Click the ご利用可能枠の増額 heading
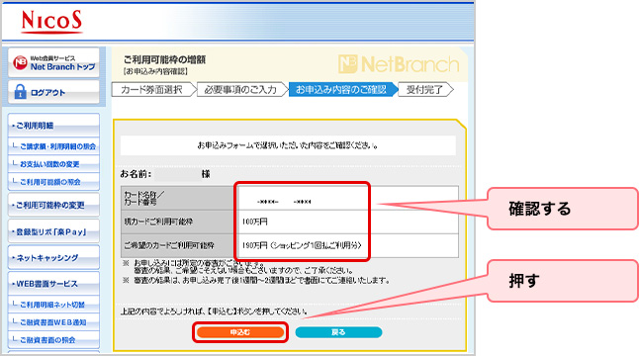639x356 pixels. tap(164, 60)
